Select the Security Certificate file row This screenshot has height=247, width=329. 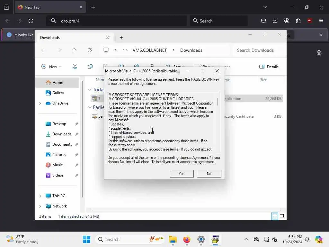[187, 116]
